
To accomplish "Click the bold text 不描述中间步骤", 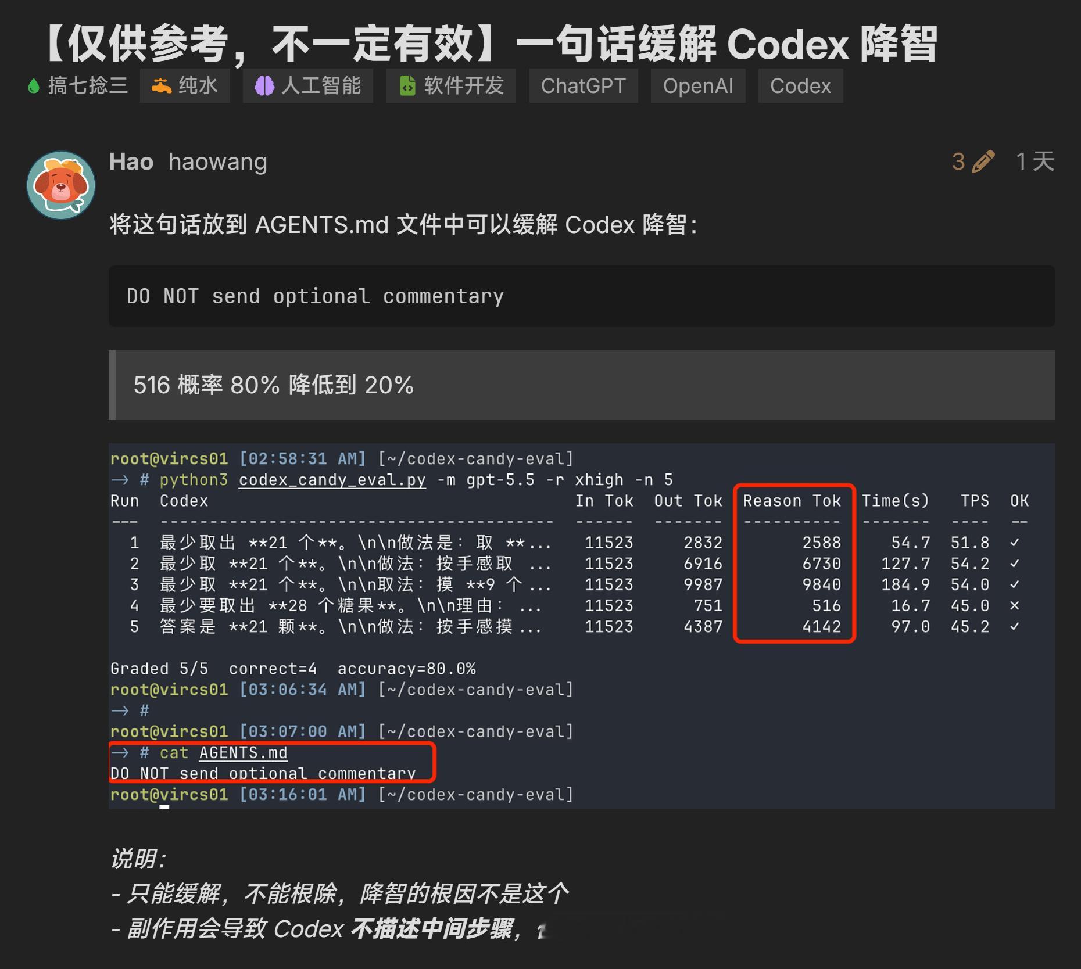I will 432,928.
